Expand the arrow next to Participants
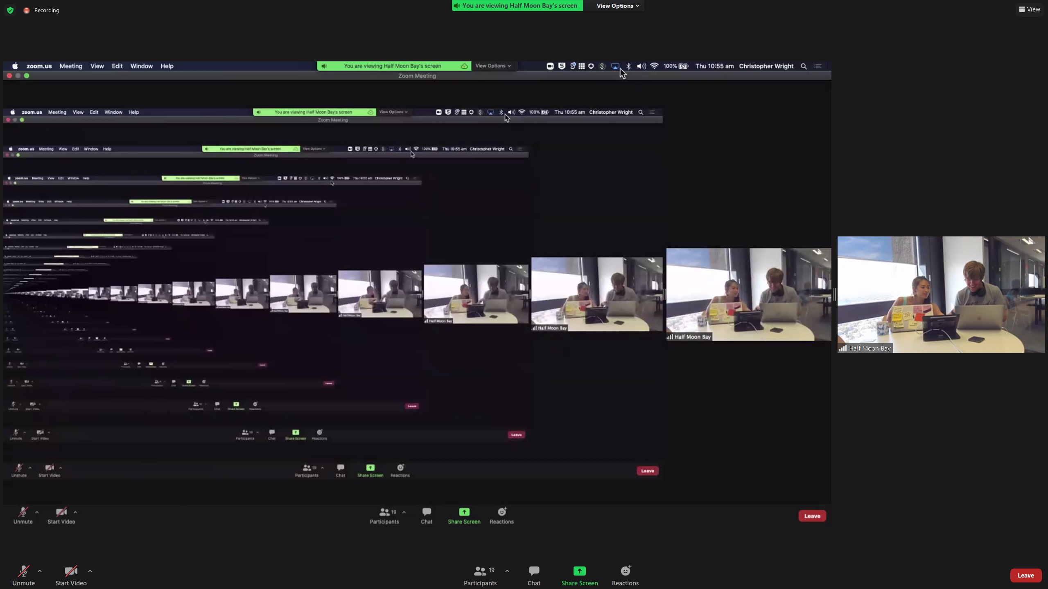The width and height of the screenshot is (1048, 589). point(507,571)
